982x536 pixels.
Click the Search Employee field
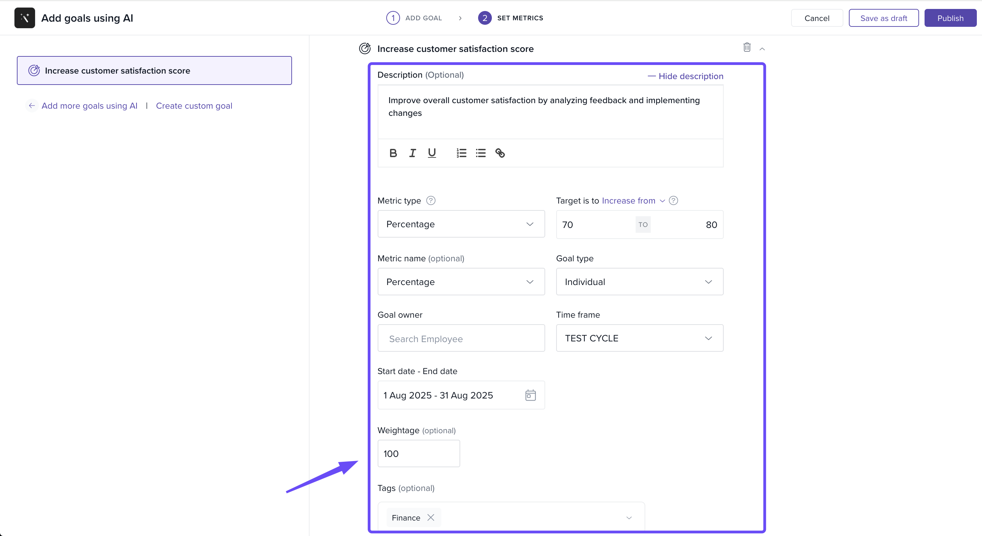click(461, 338)
